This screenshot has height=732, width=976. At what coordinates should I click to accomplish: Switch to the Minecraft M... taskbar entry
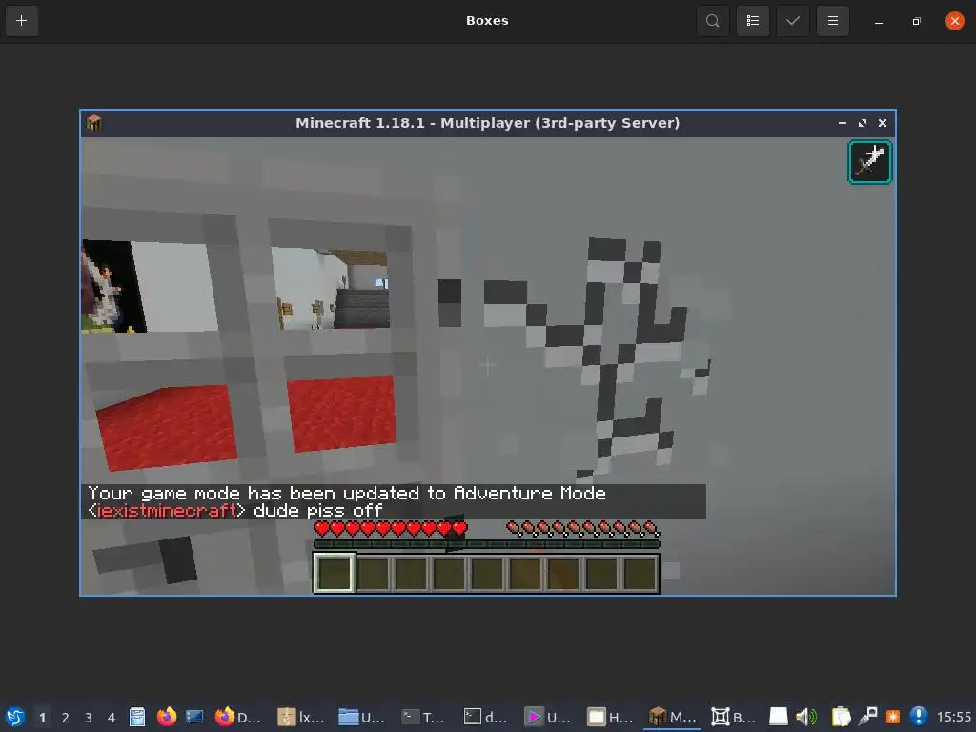click(x=672, y=717)
